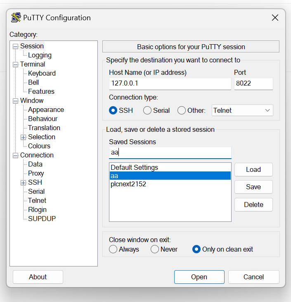Click the Port input field
291x302 pixels.
pos(253,84)
